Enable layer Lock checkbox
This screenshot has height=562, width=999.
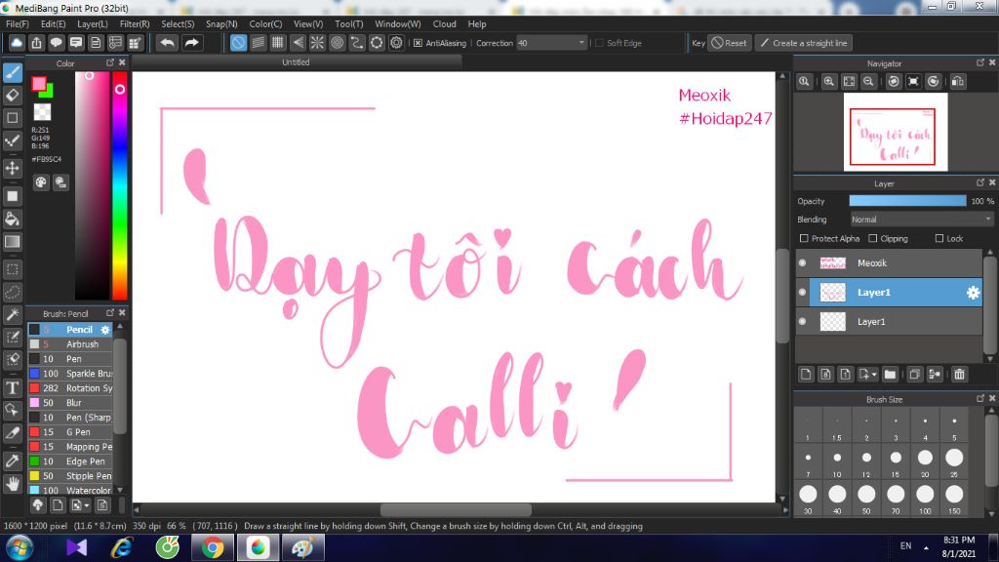tap(939, 238)
